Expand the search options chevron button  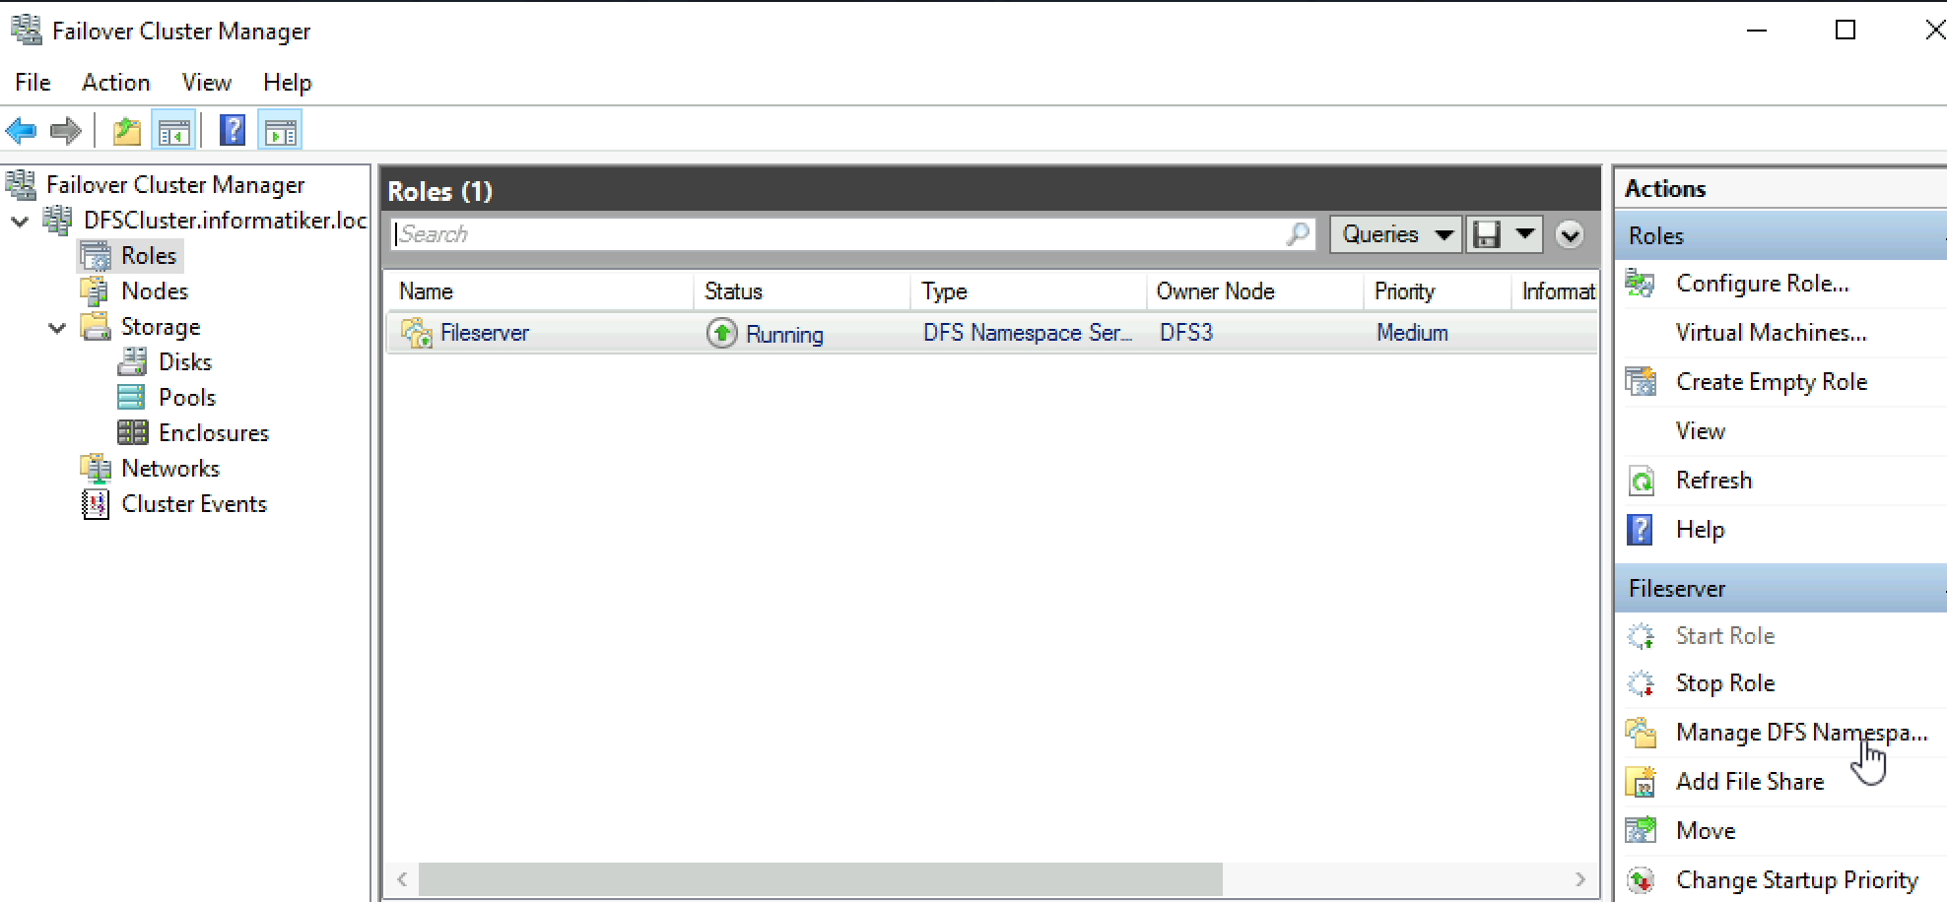1570,234
